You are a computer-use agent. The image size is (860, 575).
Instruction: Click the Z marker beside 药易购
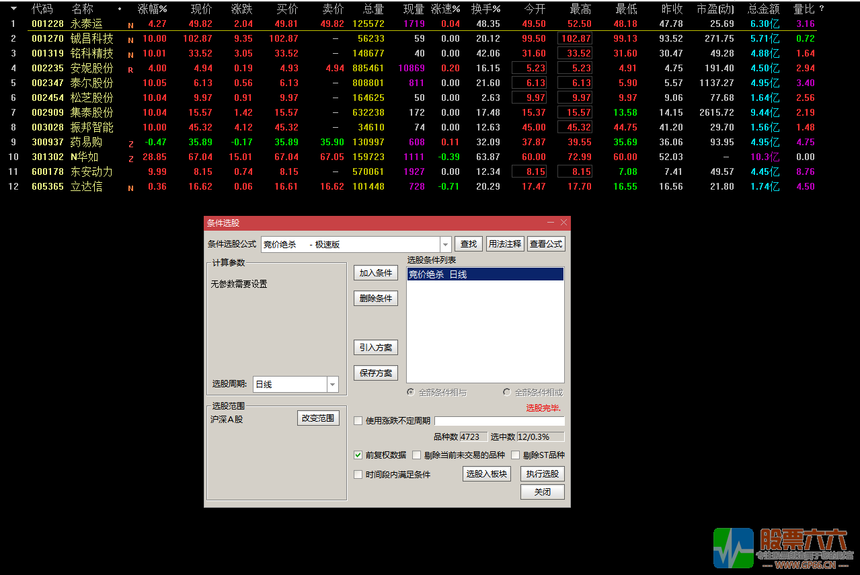coord(130,143)
